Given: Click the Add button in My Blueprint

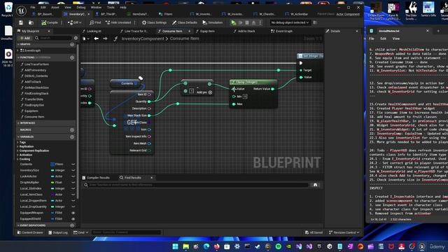Looking at the screenshot, I should (25, 38).
